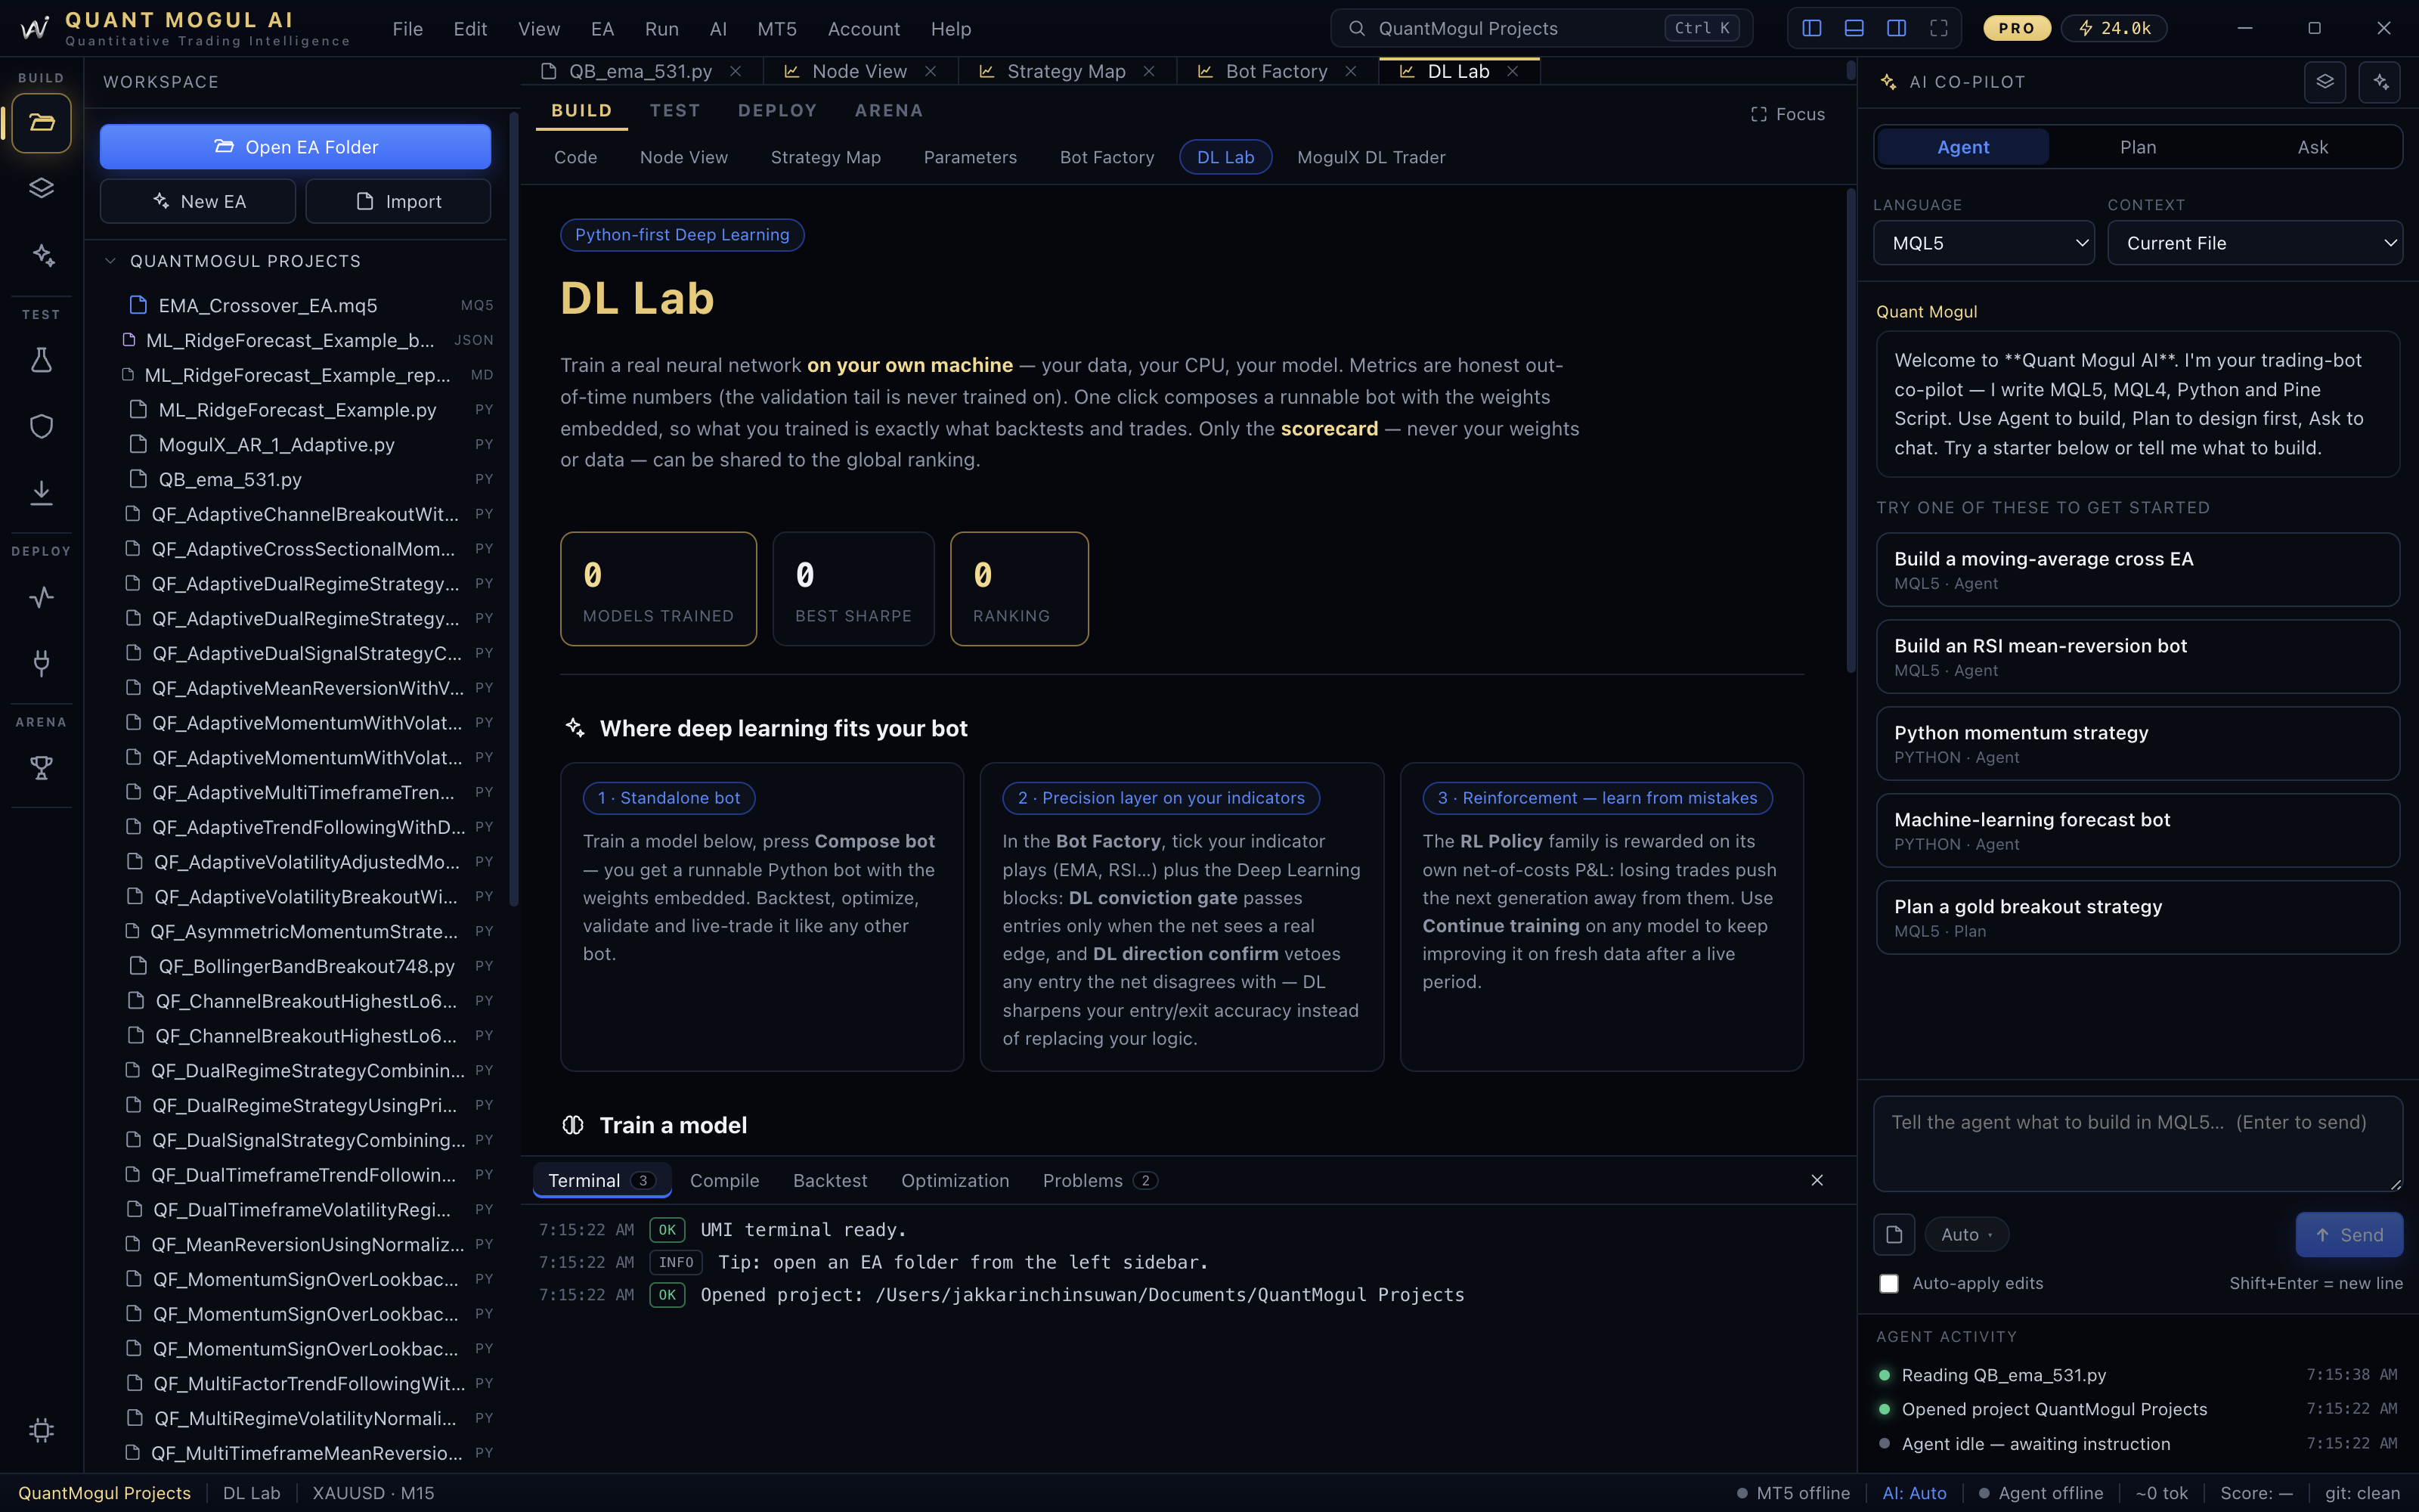Click the Open EA Folder button
Image resolution: width=2419 pixels, height=1512 pixels.
pos(295,147)
